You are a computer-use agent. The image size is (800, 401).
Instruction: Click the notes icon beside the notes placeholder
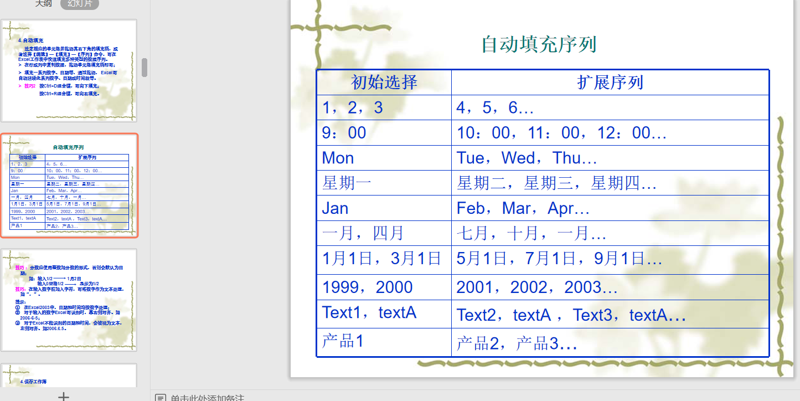tap(161, 396)
